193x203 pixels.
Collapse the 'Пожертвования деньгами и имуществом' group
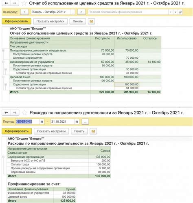3,51
